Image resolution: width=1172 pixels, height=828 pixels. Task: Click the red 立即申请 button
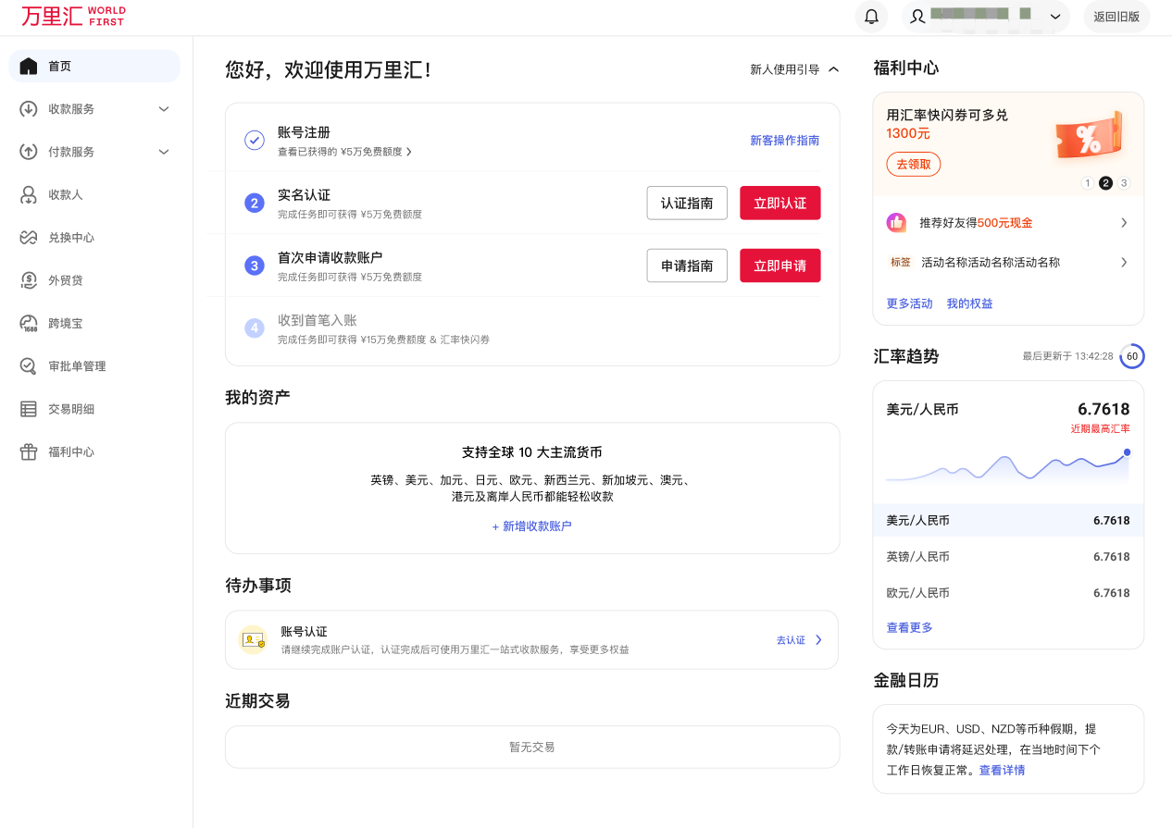pyautogui.click(x=780, y=266)
